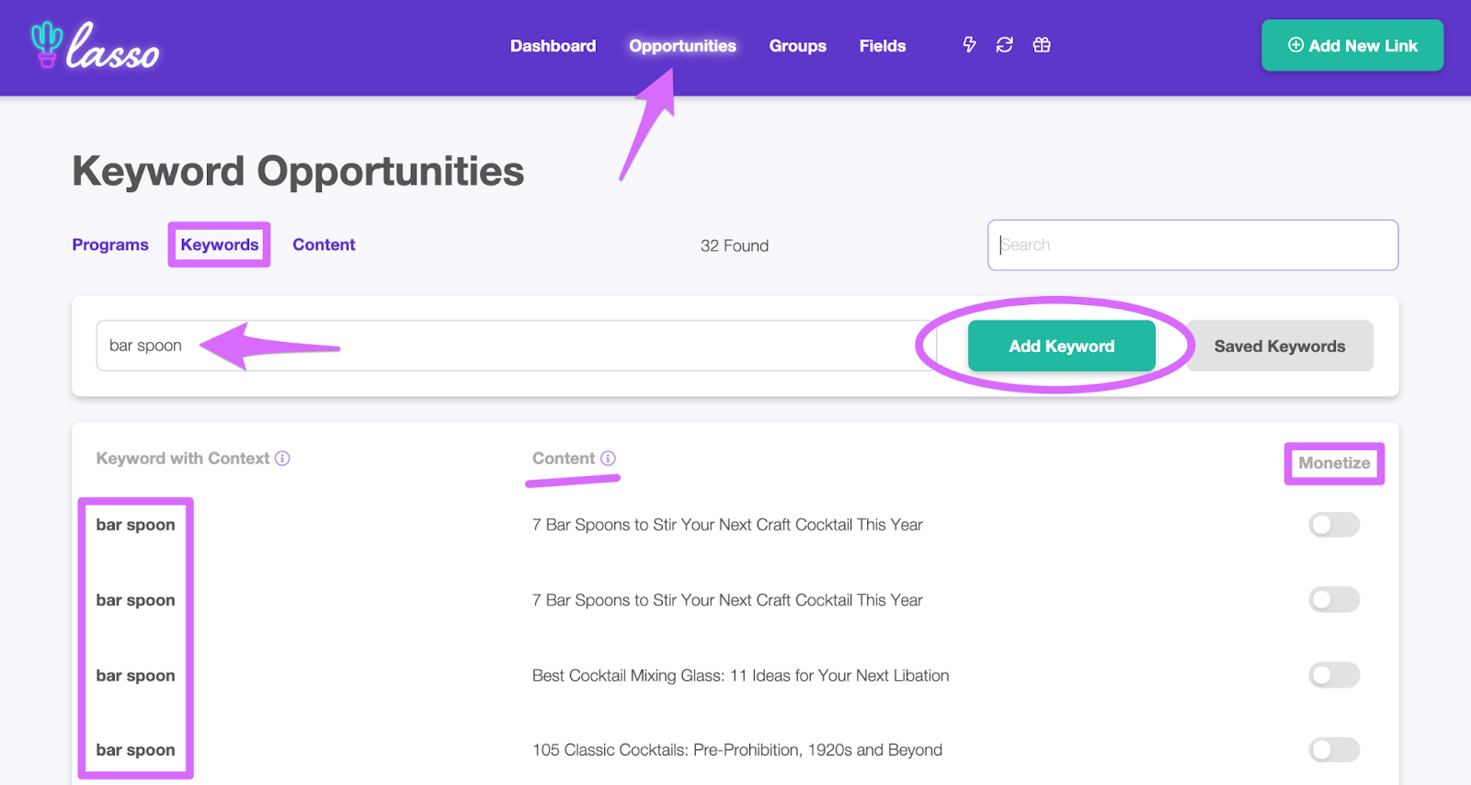Open Saved Keywords
Screen dimensions: 1471x785
1280,346
